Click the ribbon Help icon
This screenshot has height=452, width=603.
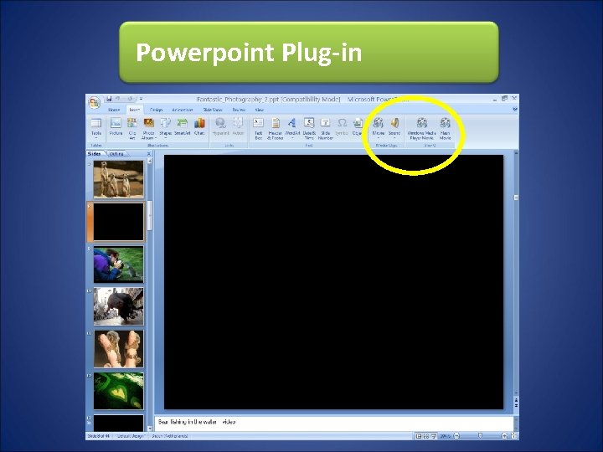515,110
